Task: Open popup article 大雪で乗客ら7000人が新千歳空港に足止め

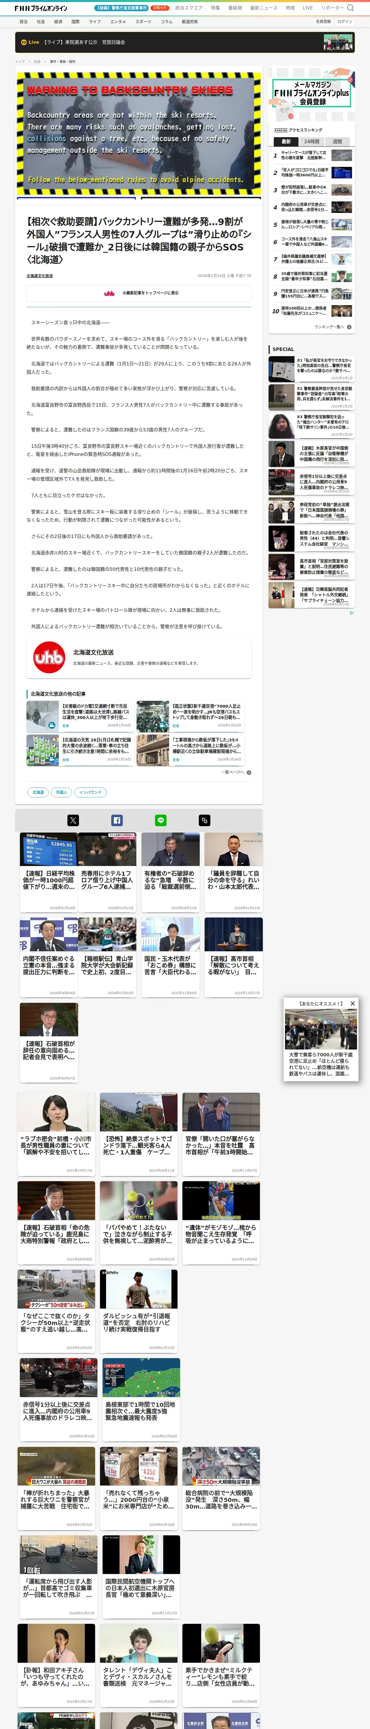Action: tap(320, 1043)
